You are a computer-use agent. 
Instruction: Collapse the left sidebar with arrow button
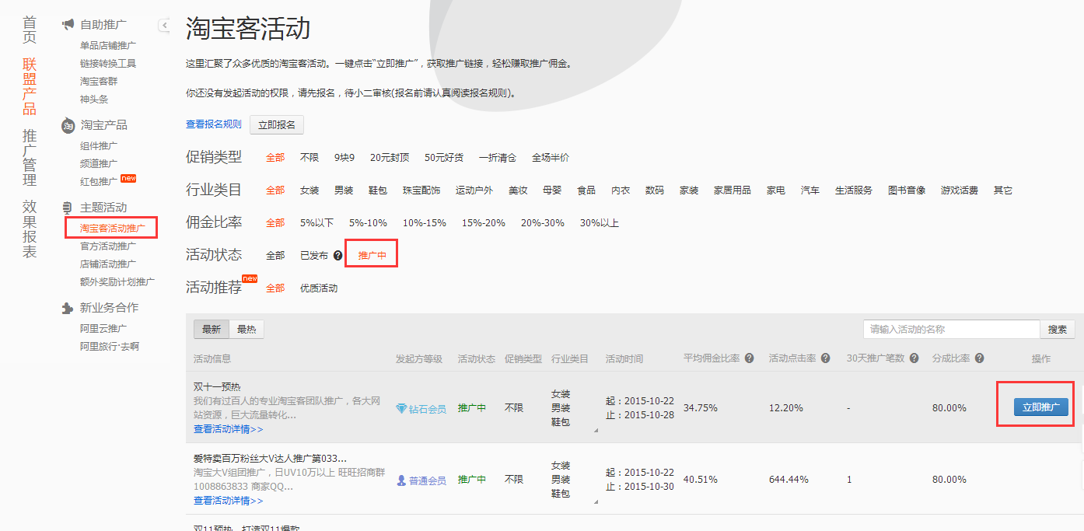point(164,26)
